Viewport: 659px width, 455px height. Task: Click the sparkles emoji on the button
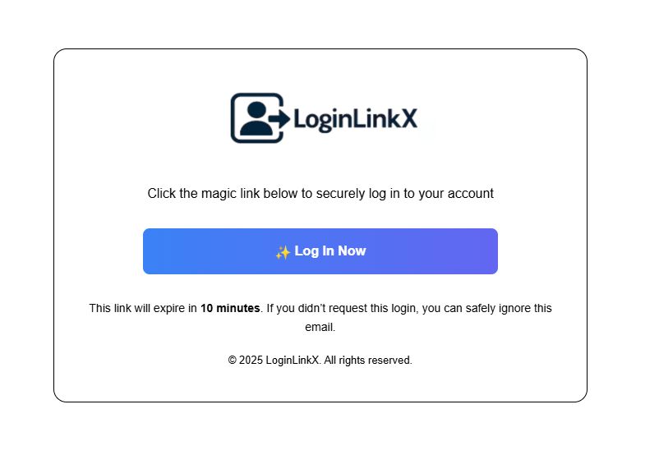[283, 252]
